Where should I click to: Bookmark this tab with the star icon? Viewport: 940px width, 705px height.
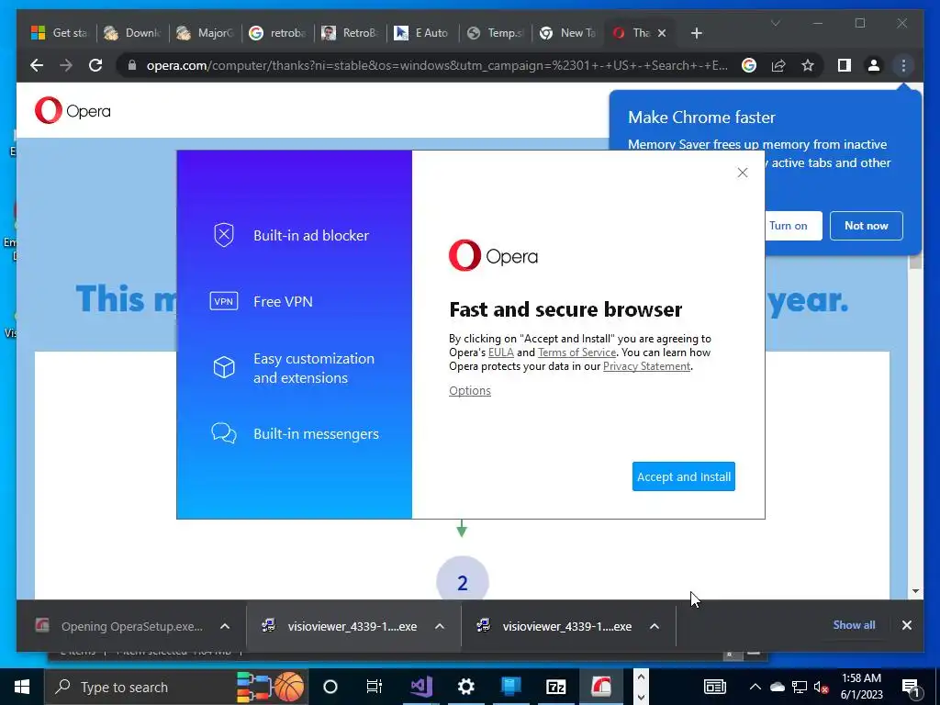[808, 65]
